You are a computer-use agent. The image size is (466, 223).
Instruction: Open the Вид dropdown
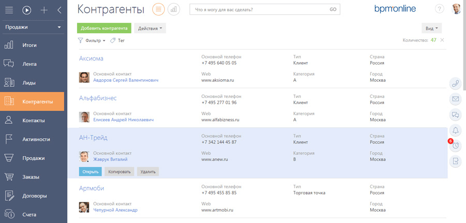click(432, 28)
